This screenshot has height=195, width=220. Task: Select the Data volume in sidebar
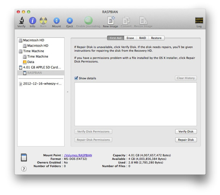pyautogui.click(x=41, y=62)
